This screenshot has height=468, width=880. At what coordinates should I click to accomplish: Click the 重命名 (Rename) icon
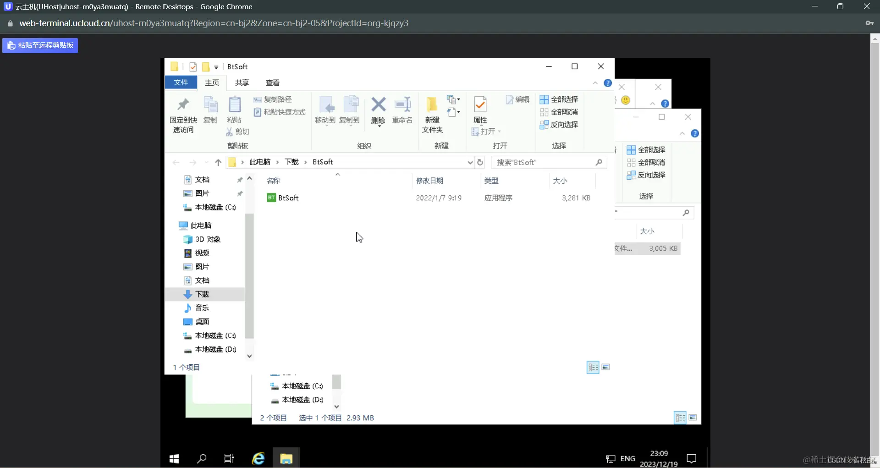(x=403, y=105)
